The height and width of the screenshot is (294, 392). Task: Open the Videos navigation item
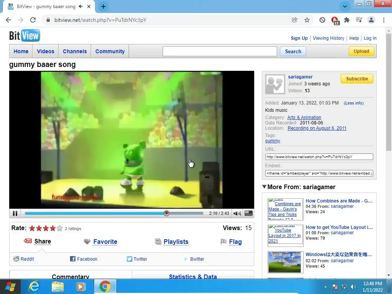[46, 51]
